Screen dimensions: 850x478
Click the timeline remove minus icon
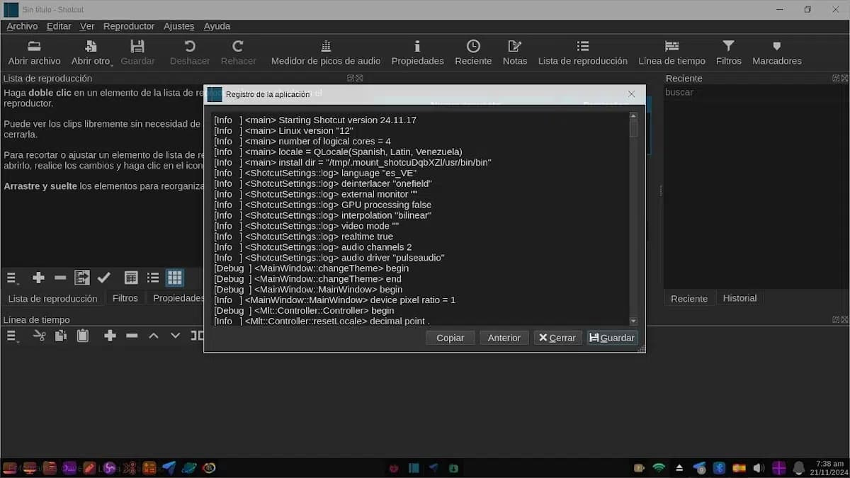pos(132,336)
